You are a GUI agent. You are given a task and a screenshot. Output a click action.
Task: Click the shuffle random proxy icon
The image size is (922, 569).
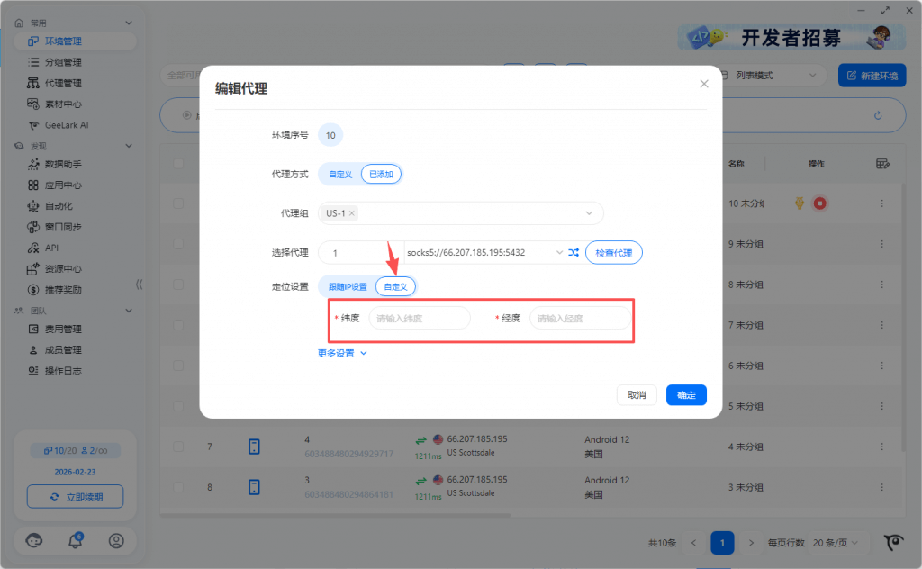574,253
